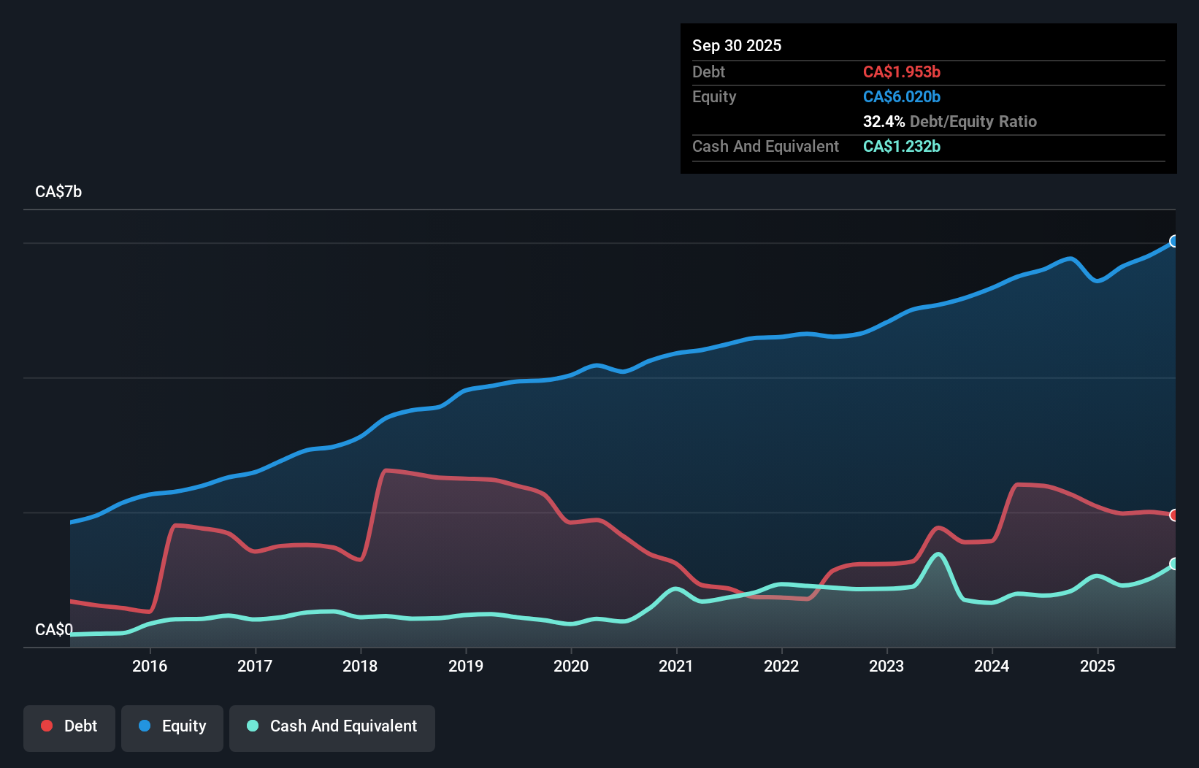The height and width of the screenshot is (768, 1199).
Task: Click the 2019 x-axis label
Action: point(466,666)
